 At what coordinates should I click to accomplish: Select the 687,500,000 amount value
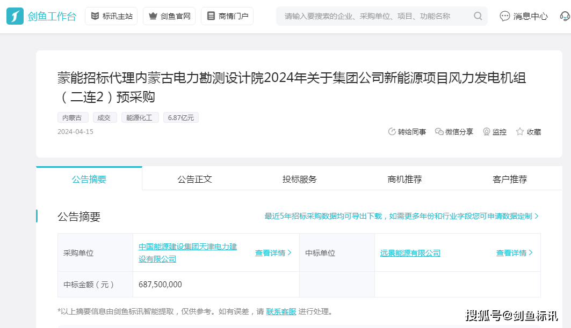[x=160, y=285]
